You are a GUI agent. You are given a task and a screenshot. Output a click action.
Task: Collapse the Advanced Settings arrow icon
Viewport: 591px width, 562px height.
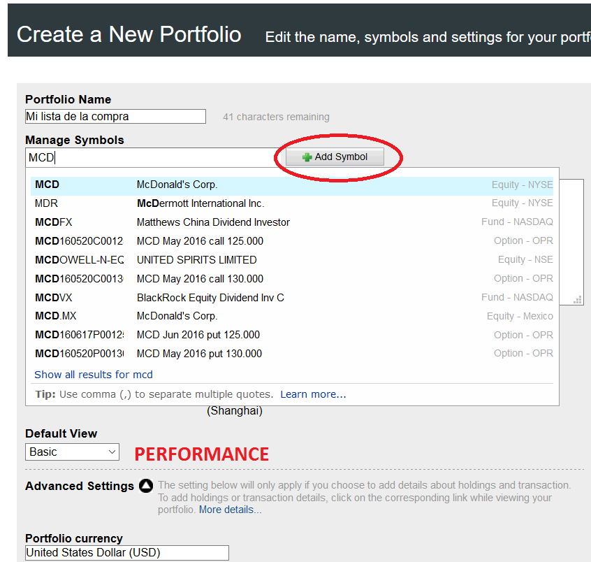145,486
